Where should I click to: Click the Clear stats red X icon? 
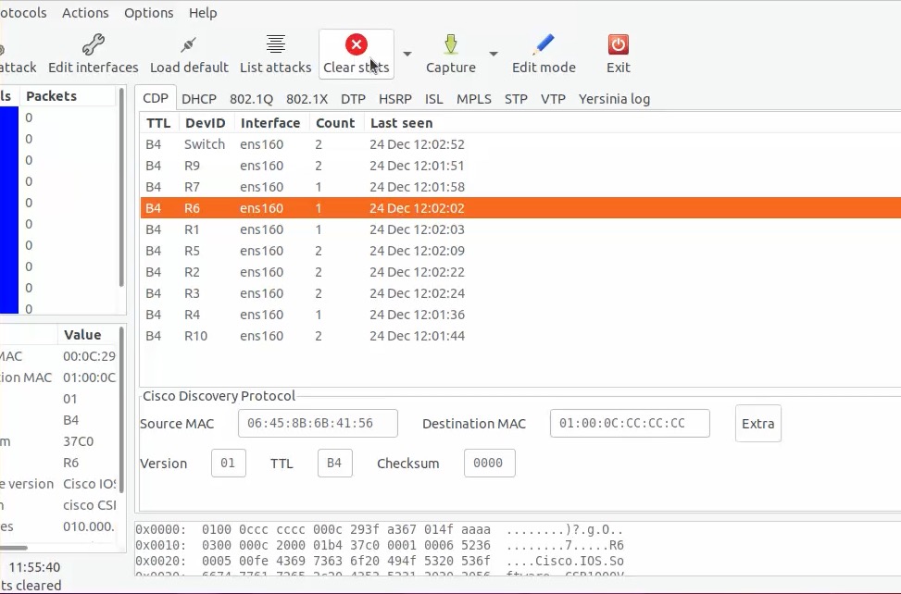click(x=357, y=44)
